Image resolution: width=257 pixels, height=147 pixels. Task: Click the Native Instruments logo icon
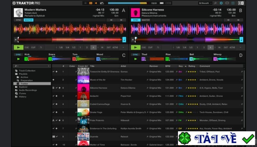(x=241, y=3)
